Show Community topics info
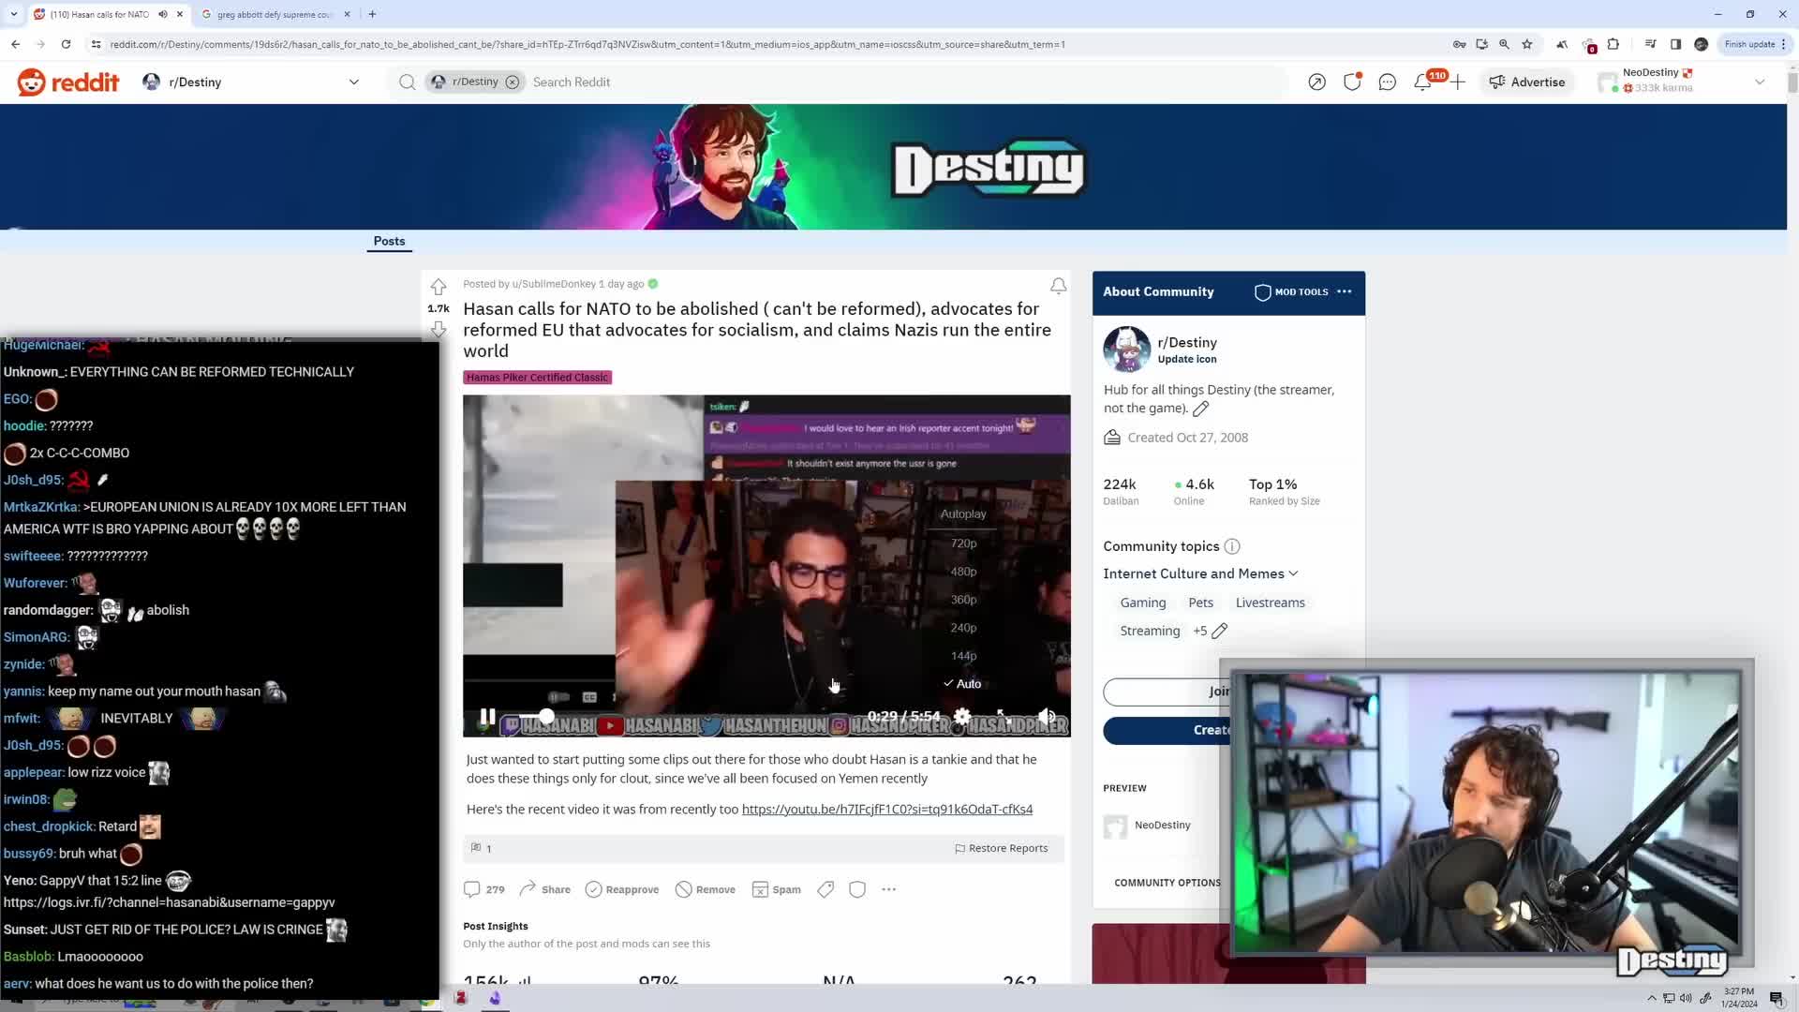The image size is (1799, 1012). [1232, 546]
